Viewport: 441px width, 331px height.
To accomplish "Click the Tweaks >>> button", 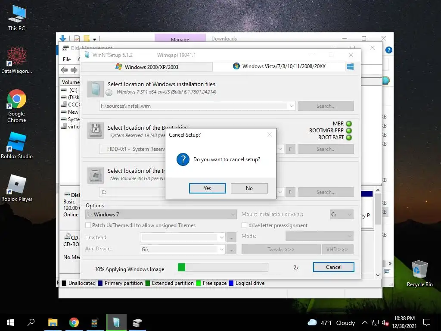I will pos(281,250).
